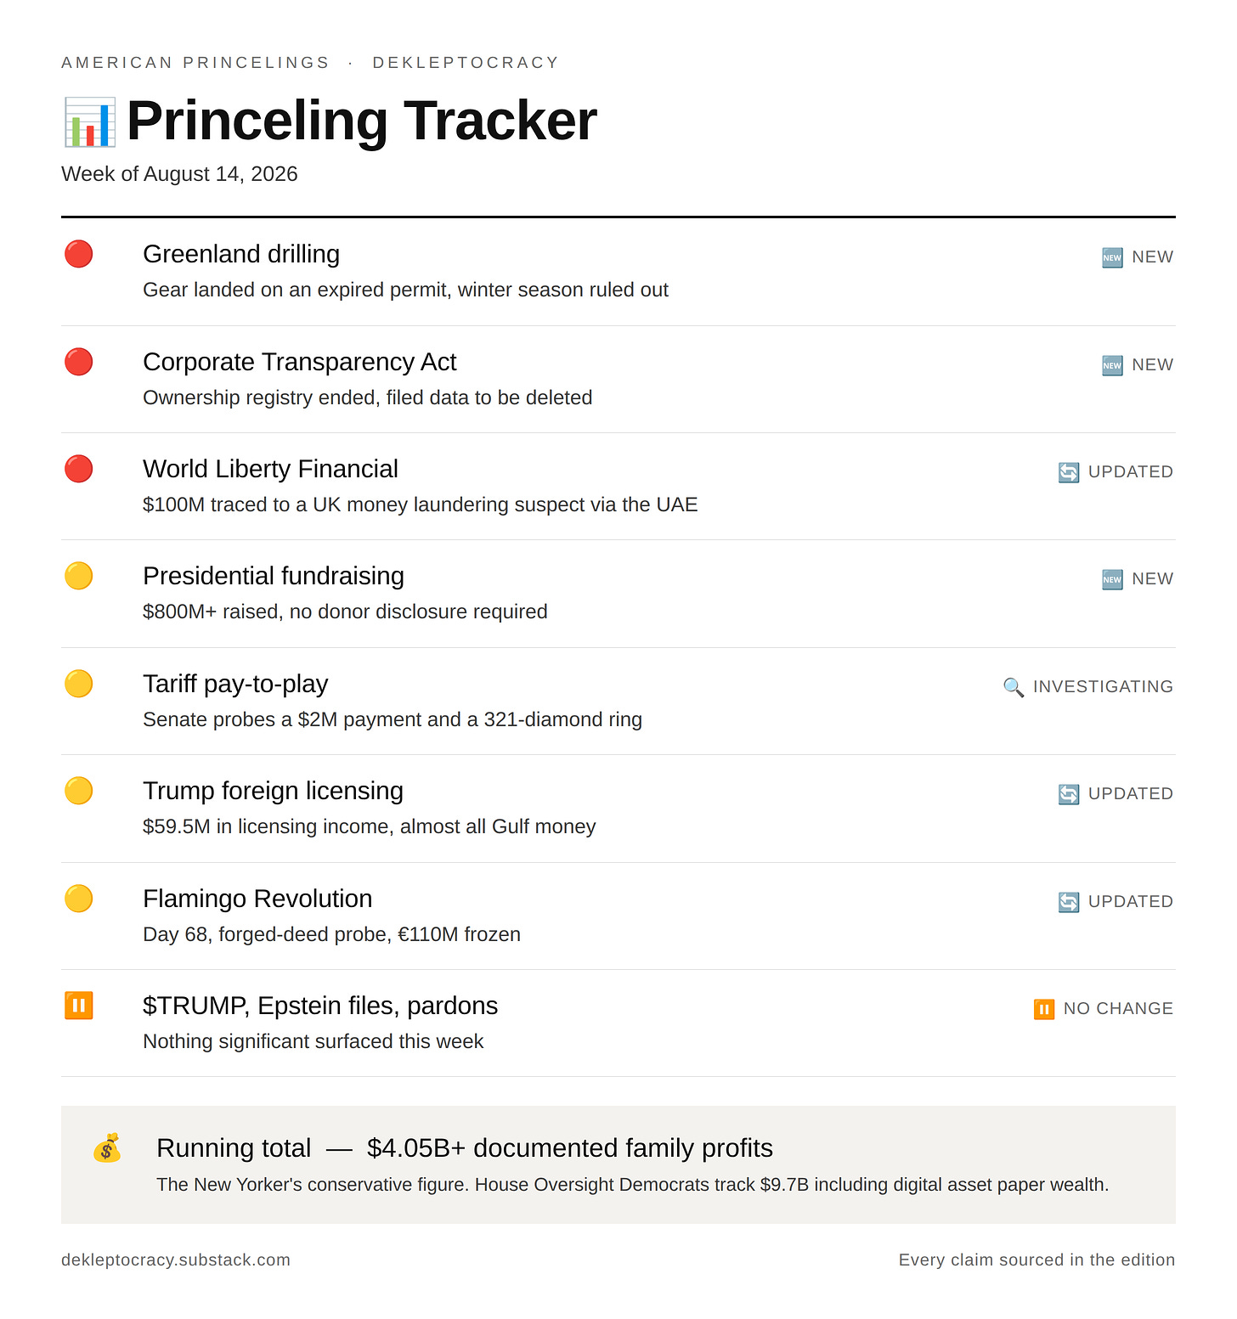Click the money bag icon in Running total
Screen dimensions: 1237x1319
tap(107, 1148)
